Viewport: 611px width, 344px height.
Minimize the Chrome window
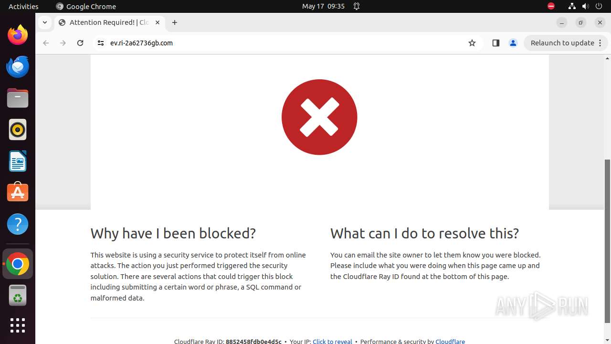tap(562, 22)
